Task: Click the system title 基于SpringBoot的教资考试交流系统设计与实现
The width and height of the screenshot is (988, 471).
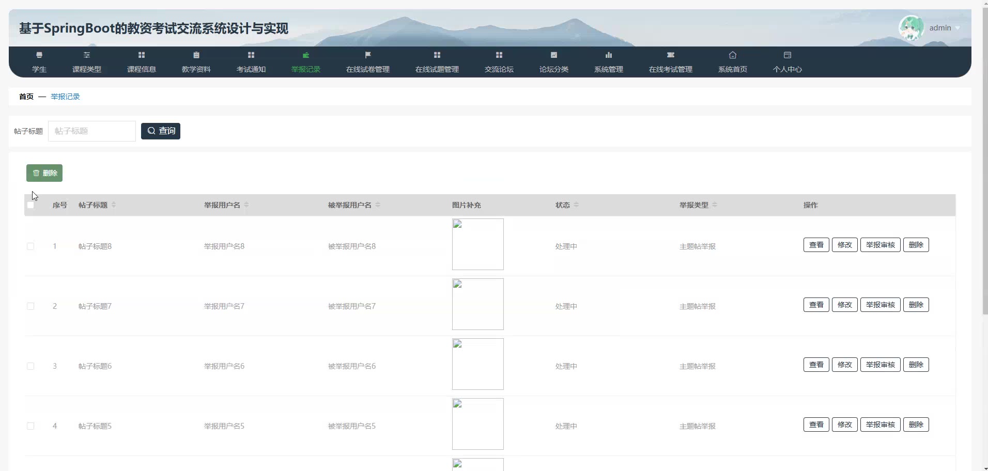Action: pos(154,28)
